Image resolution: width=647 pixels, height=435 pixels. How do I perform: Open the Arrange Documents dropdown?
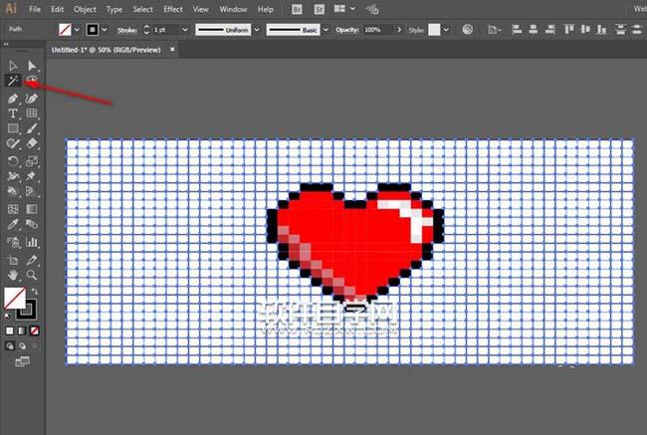(344, 9)
